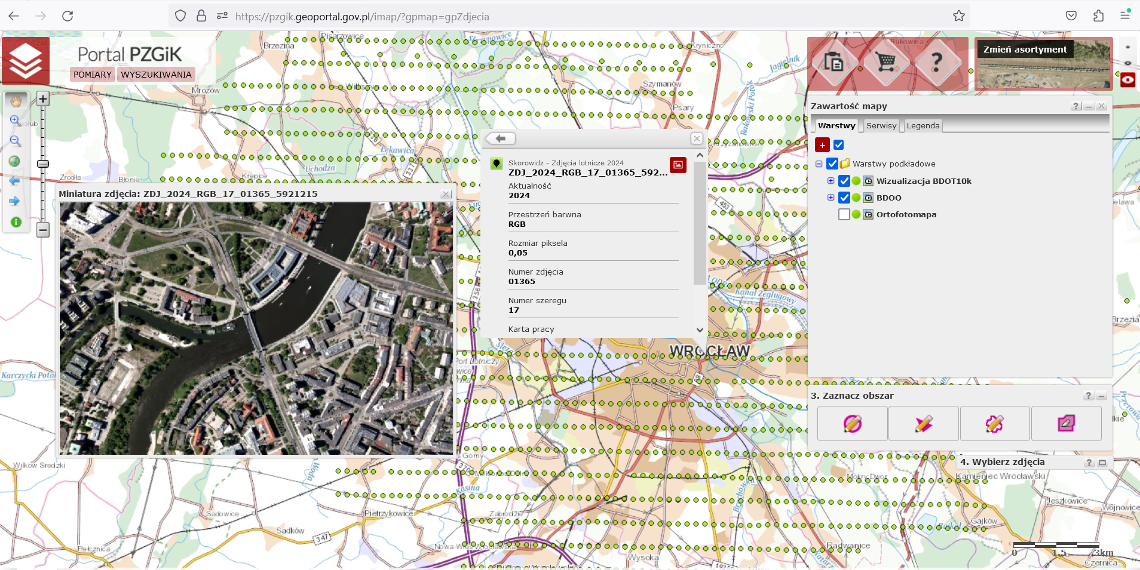Go to next map view with right arrow
The height and width of the screenshot is (570, 1140).
tap(15, 201)
